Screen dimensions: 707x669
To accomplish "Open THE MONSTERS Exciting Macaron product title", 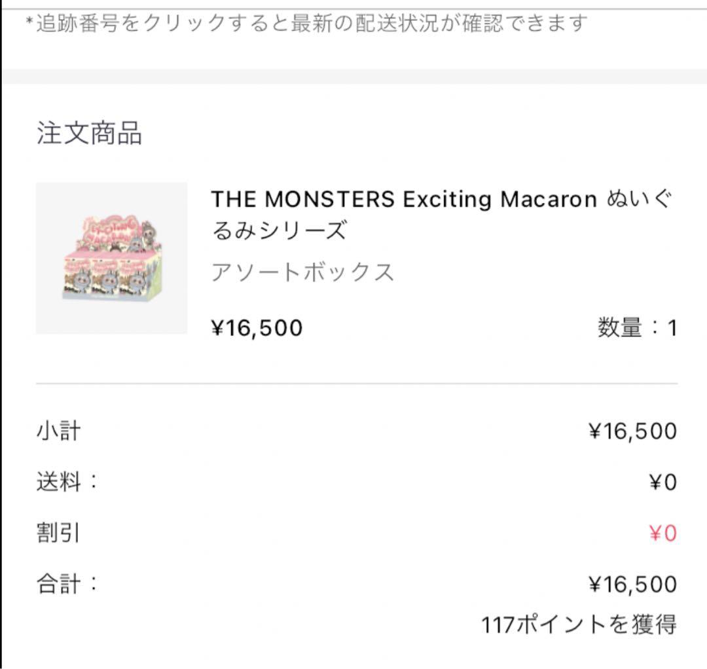I will pyautogui.click(x=403, y=199).
